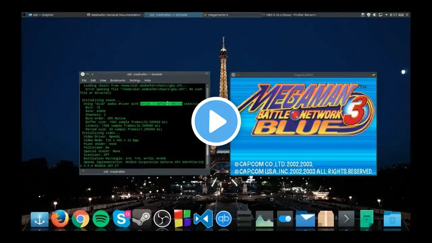Open the Bookmarks menu in Konsole
Image resolution: width=432 pixels, height=243 pixels.
[117, 80]
